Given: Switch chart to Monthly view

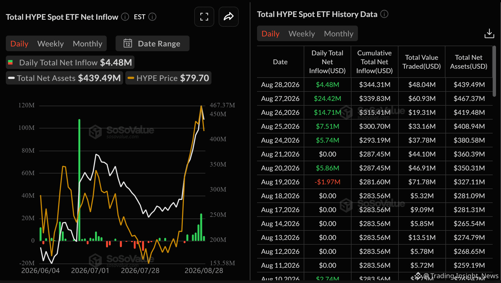Looking at the screenshot, I should (x=88, y=44).
